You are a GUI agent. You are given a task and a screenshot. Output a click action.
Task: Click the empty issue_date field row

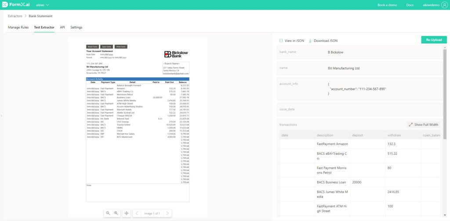(360, 110)
